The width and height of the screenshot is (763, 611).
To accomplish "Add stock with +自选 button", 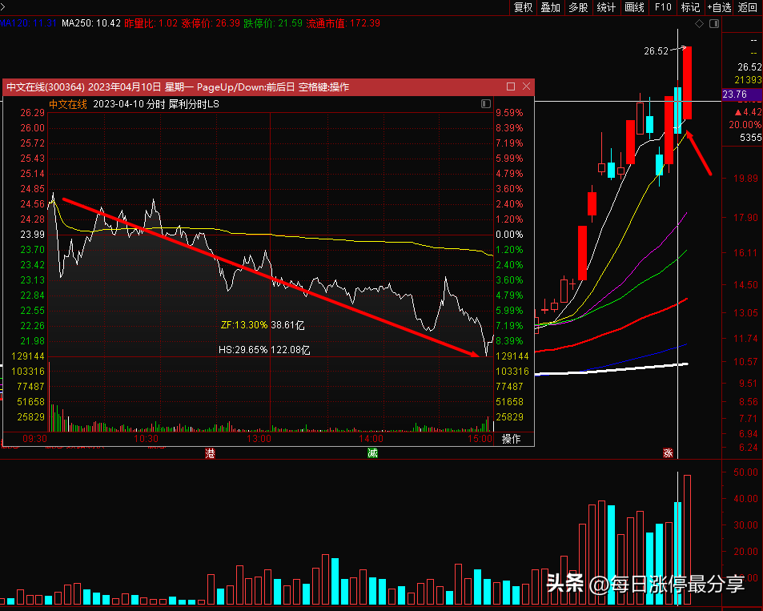I will [720, 7].
